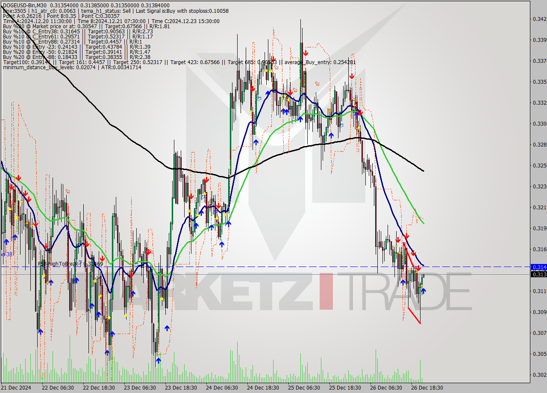Click the '25 Dec 06:30' time axis label
The height and width of the screenshot is (393, 547).
point(304,388)
